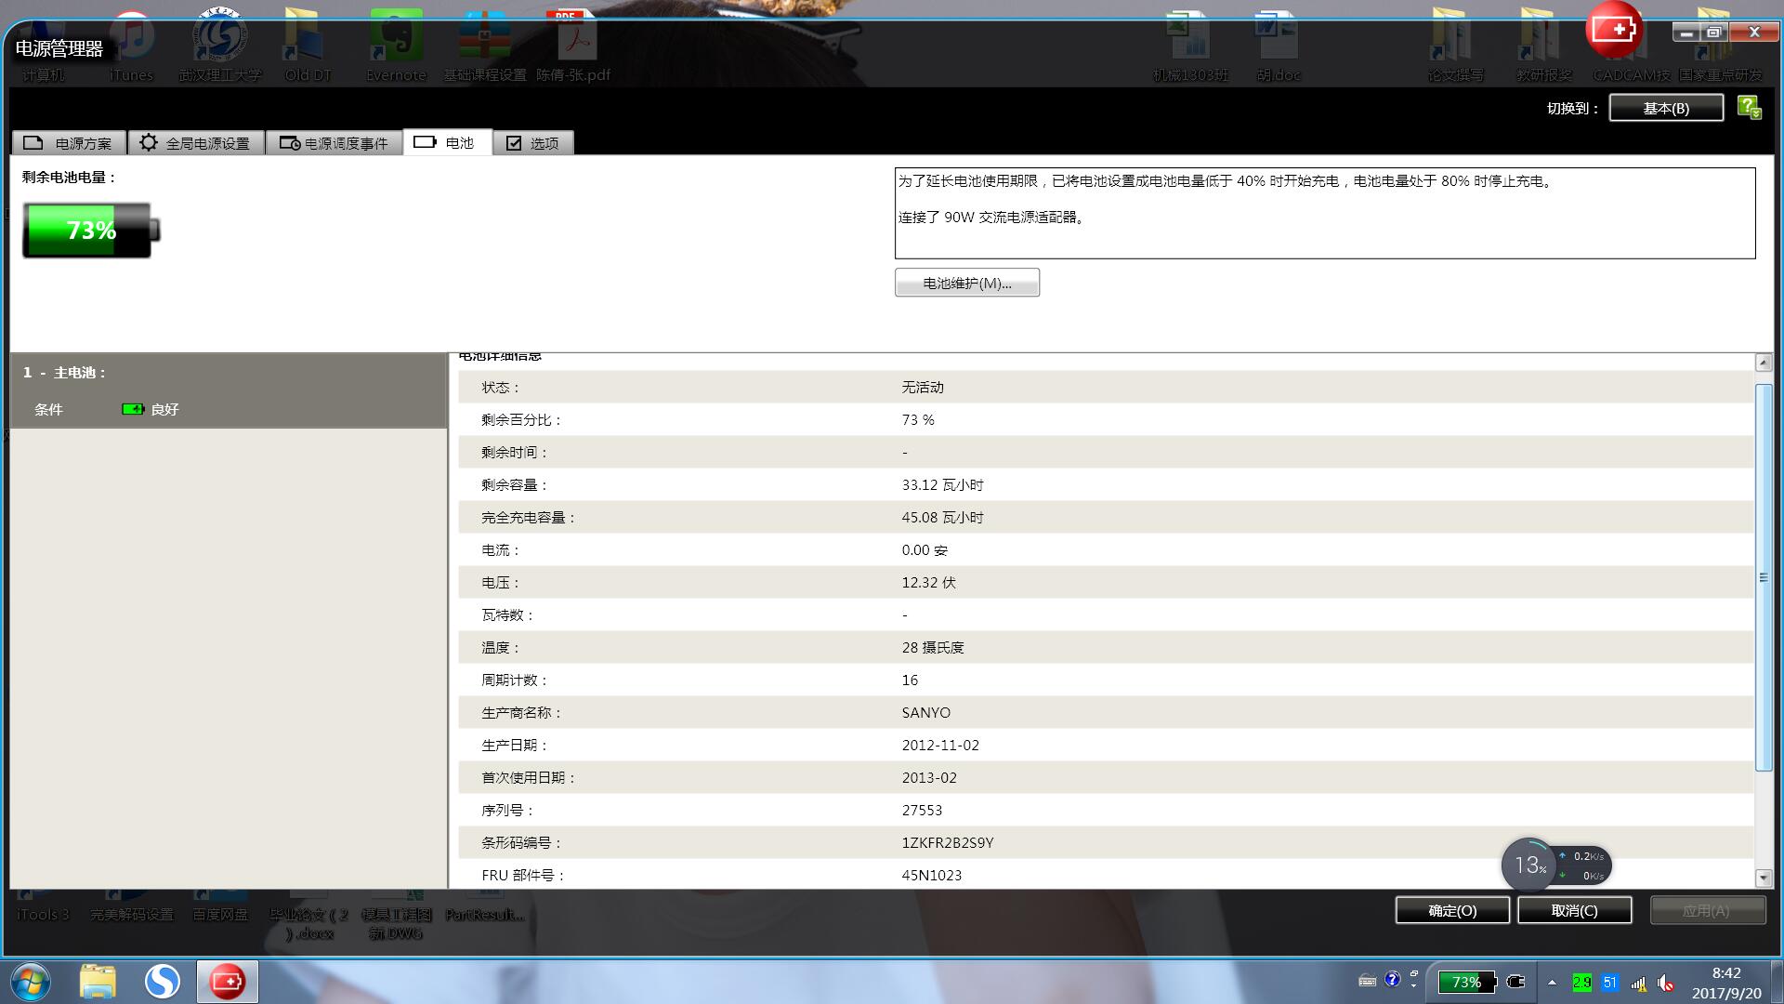1784x1004 pixels.
Task: Switch to 全局电源设置 tab
Action: tap(195, 143)
